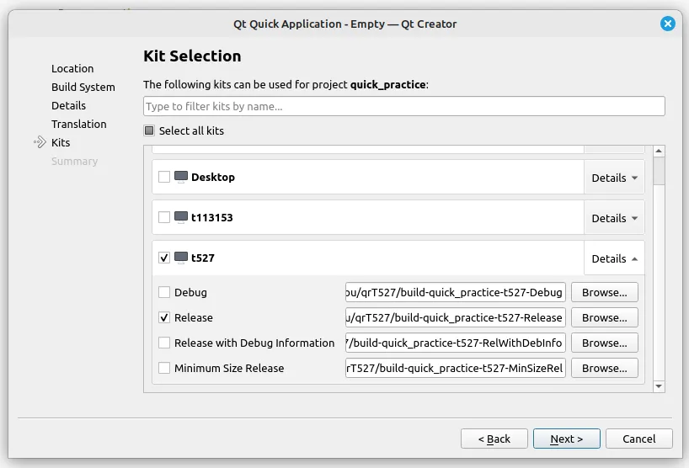Click the MinSizeRel build path field
Viewport: 689px width, 468px height.
pos(455,368)
